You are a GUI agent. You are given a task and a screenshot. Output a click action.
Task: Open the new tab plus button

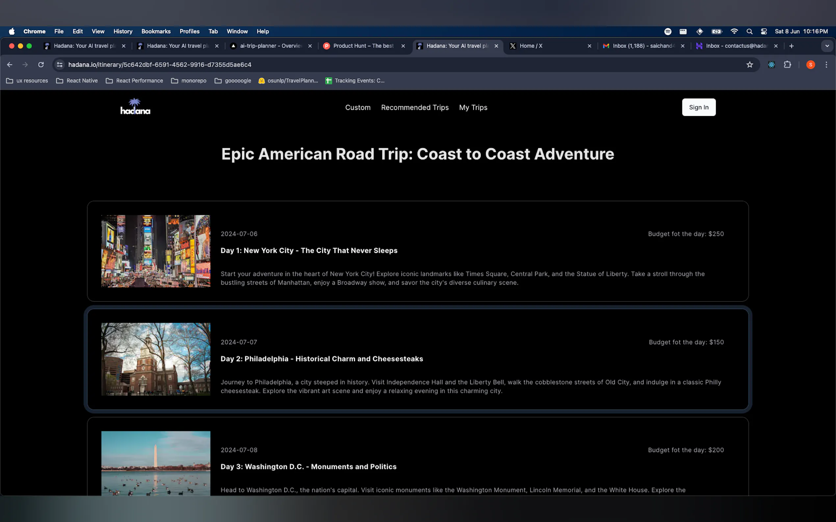pyautogui.click(x=792, y=46)
